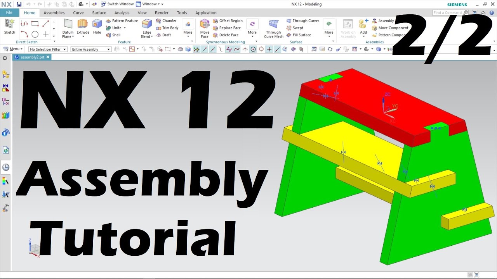The image size is (497, 279).
Task: Select the Arc sketch tool
Action: pyautogui.click(x=24, y=34)
